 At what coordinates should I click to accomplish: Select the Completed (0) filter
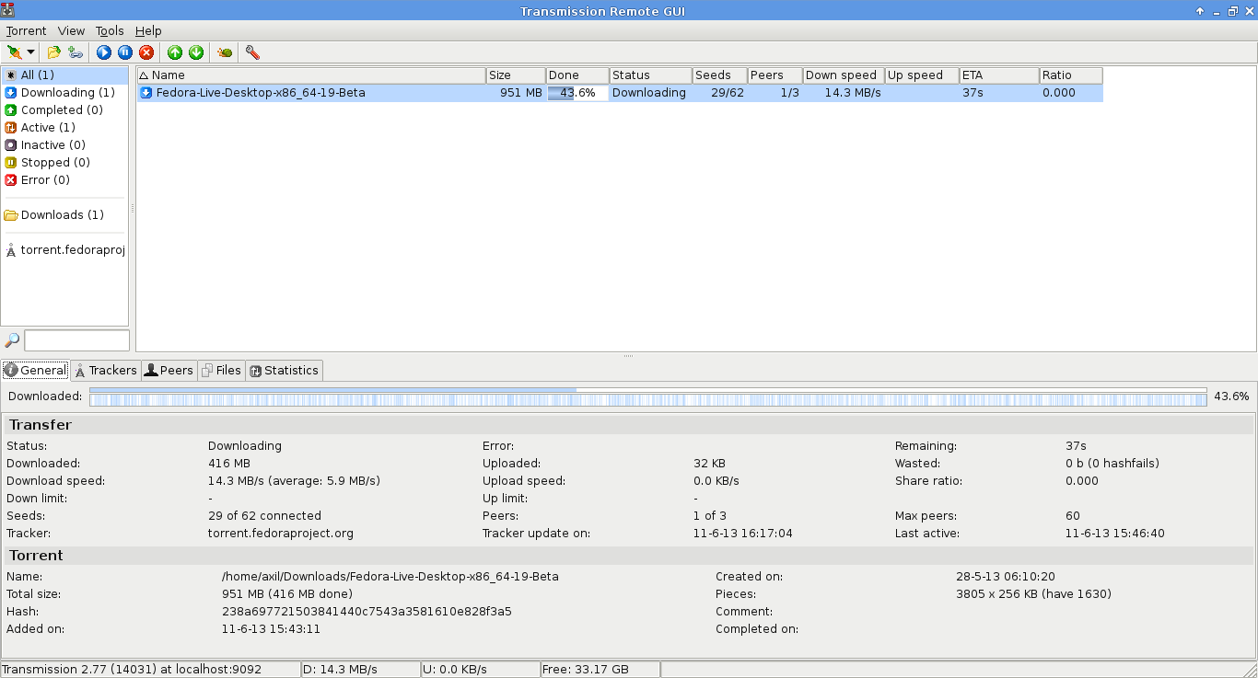(64, 110)
